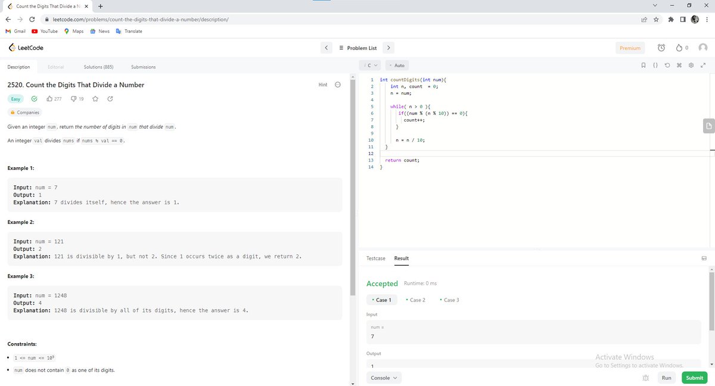The image size is (715, 386).
Task: Enter full screen editor mode icon
Action: click(x=702, y=65)
